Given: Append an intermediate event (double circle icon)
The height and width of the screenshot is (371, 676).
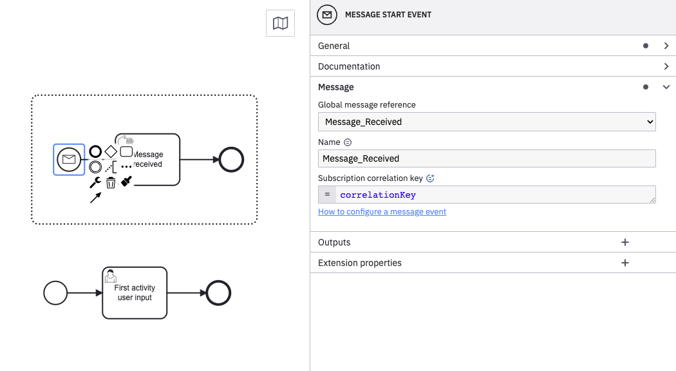Looking at the screenshot, I should click(x=95, y=167).
